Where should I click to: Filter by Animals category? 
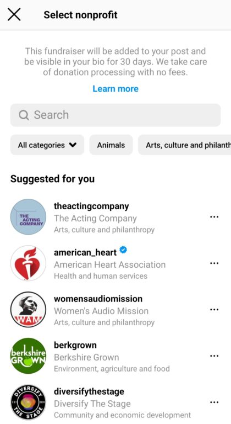(x=111, y=145)
